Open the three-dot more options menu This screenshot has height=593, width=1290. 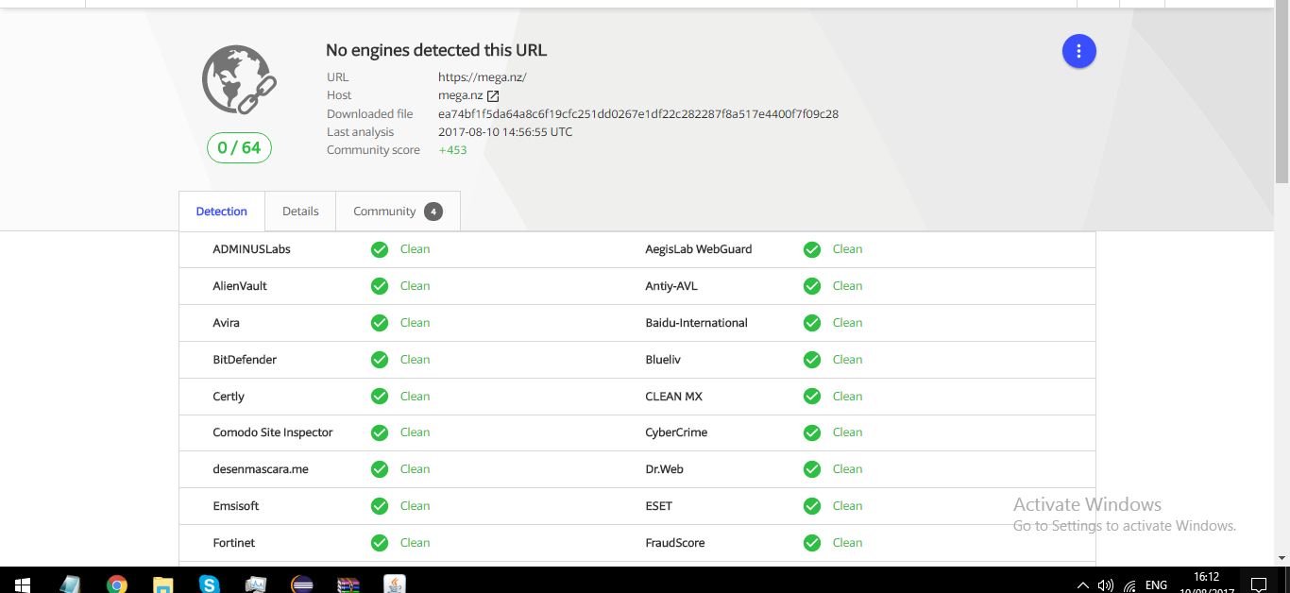pos(1078,51)
